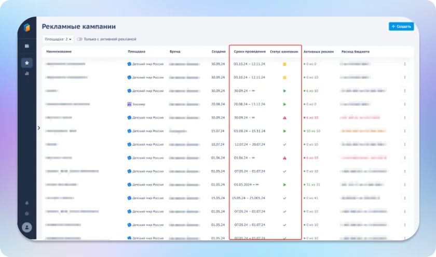Open the three-dot menu for the Зоозавр campaign
This screenshot has width=436, height=257.
405,104
